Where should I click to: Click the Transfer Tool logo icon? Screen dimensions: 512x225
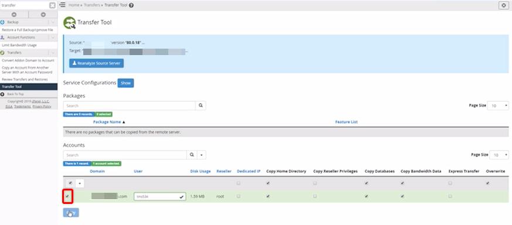70,23
